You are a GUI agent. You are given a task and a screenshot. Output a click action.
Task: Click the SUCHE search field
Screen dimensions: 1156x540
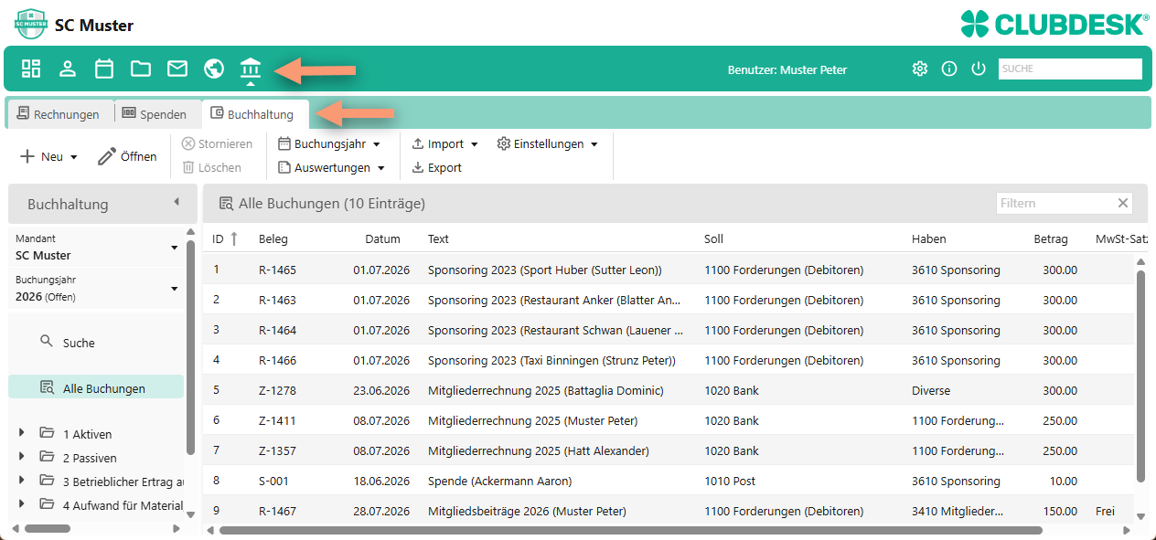pos(1070,69)
